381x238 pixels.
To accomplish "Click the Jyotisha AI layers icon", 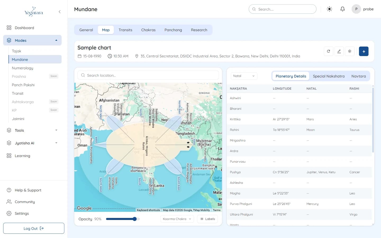I will [x=9, y=143].
